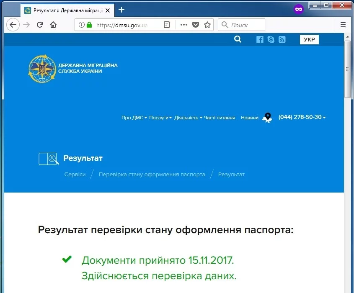354x293 pixels.
Task: Expand the phone number dropdown arrow
Action: pos(323,117)
